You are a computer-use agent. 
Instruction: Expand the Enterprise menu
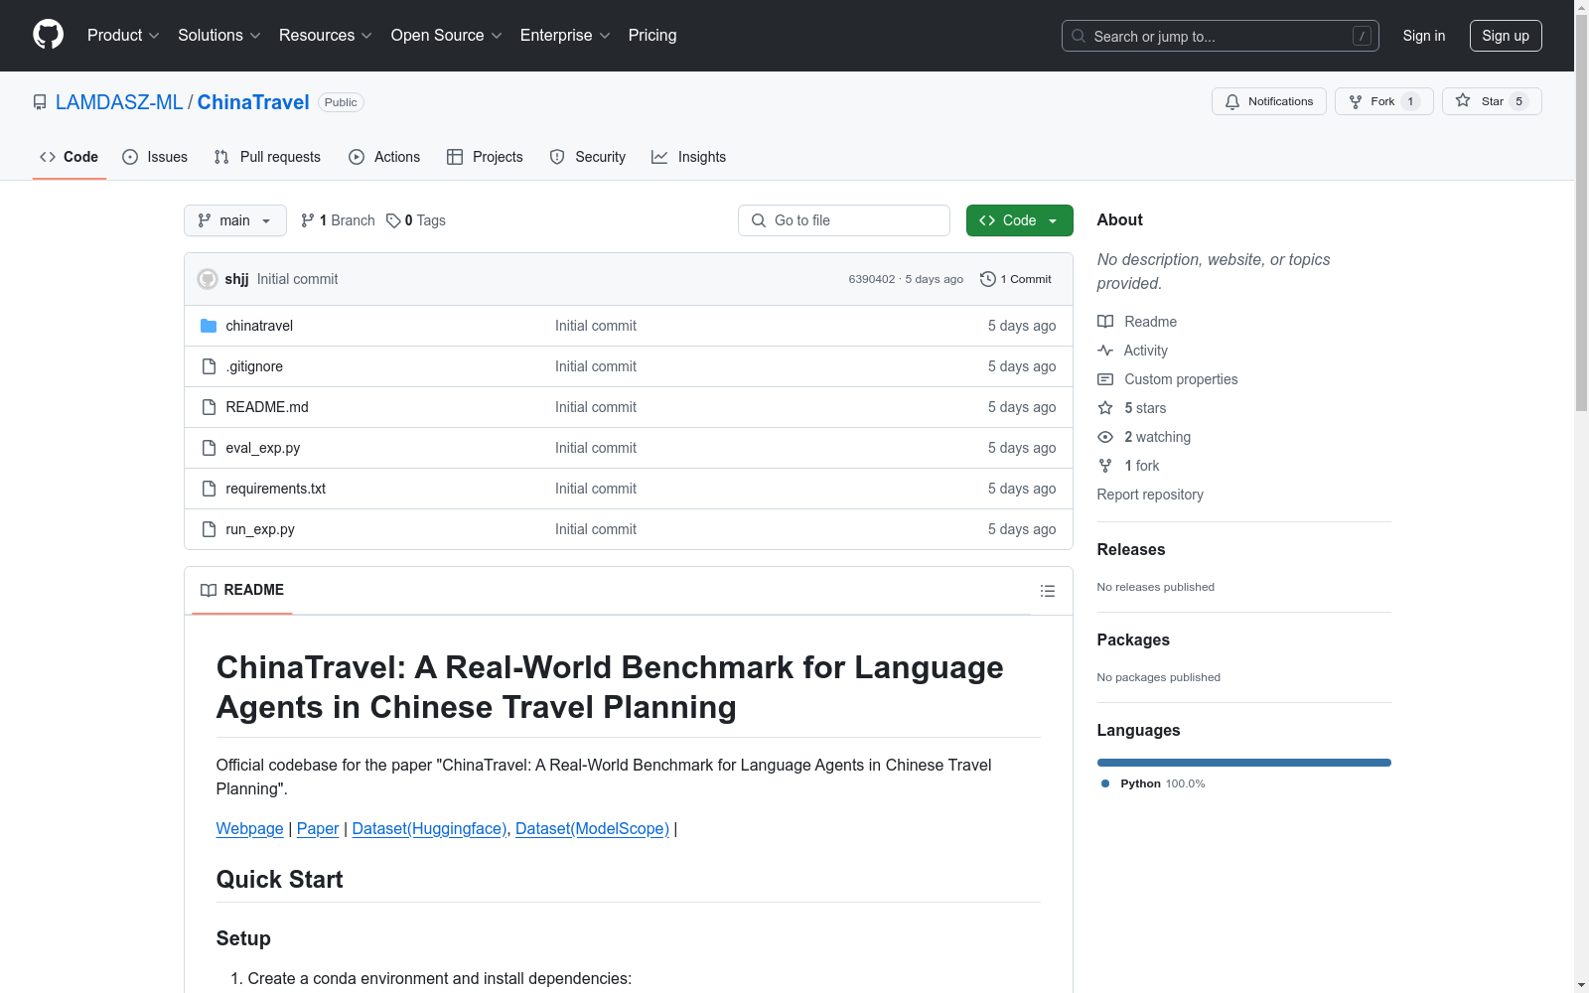coord(565,35)
